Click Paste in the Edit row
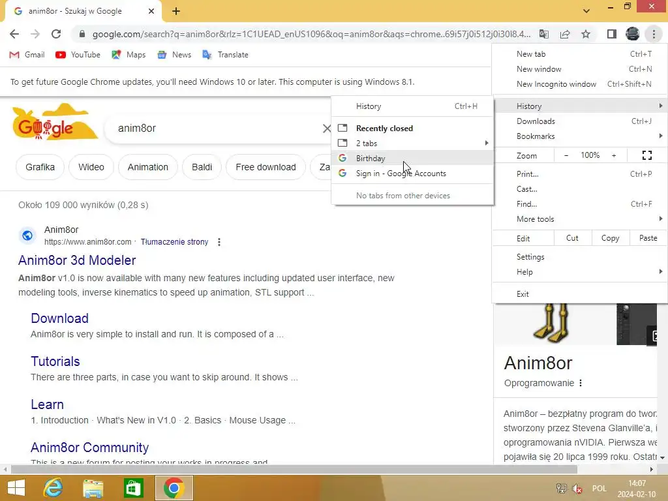 click(x=648, y=238)
